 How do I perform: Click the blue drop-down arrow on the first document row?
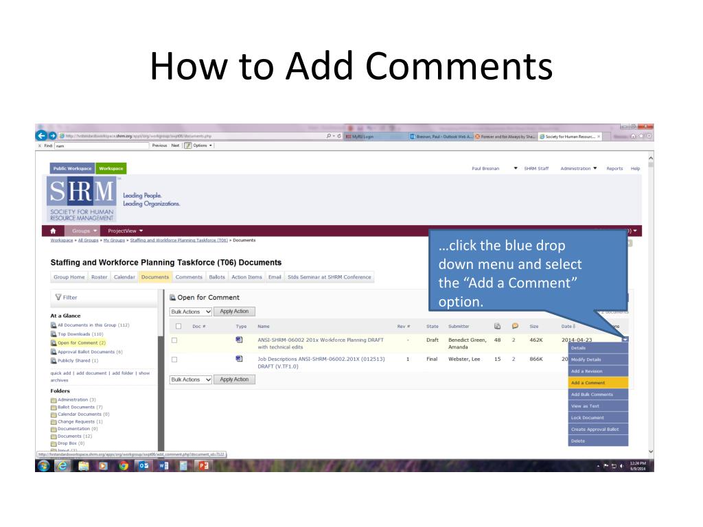click(x=625, y=339)
